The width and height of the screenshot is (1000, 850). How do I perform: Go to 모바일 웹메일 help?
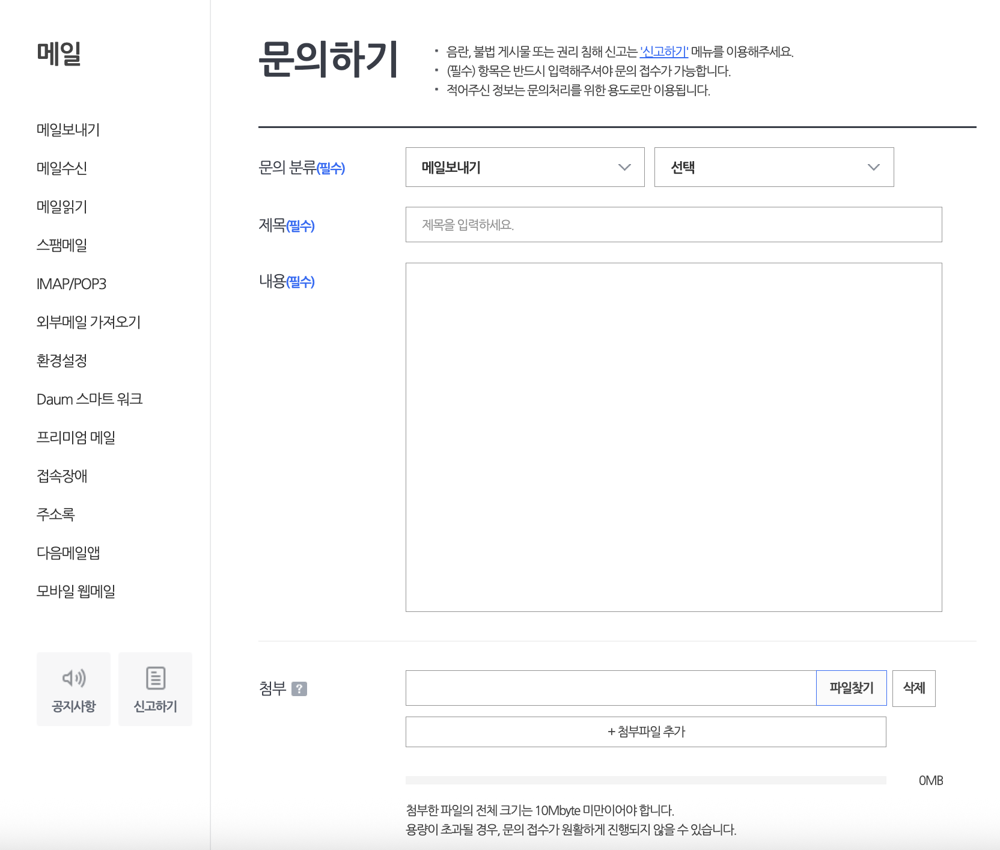76,591
